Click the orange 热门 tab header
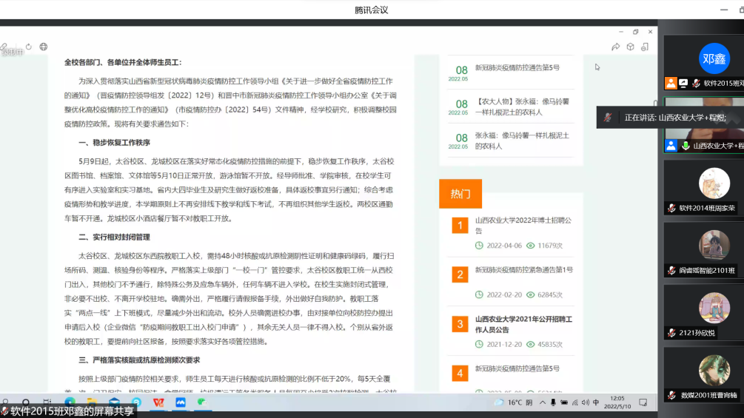744x418 pixels. [x=460, y=194]
